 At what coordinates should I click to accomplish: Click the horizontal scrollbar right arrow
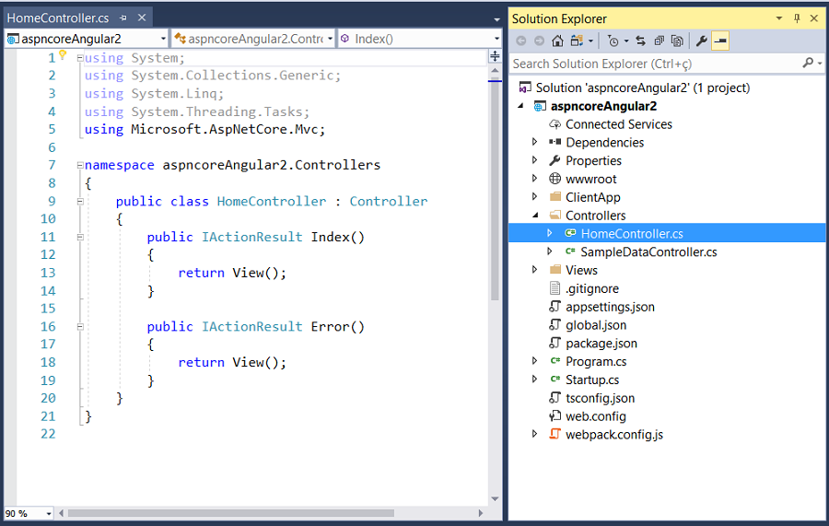click(x=481, y=513)
